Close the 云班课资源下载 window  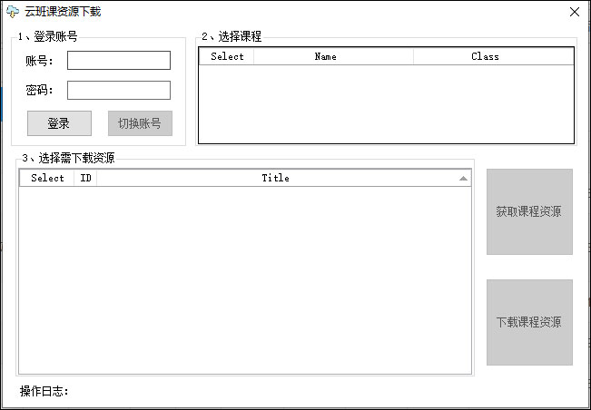(575, 12)
